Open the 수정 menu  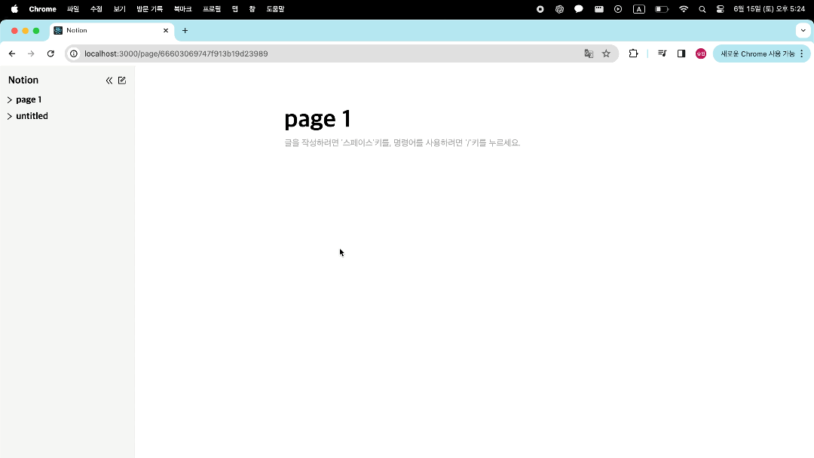[x=96, y=9]
